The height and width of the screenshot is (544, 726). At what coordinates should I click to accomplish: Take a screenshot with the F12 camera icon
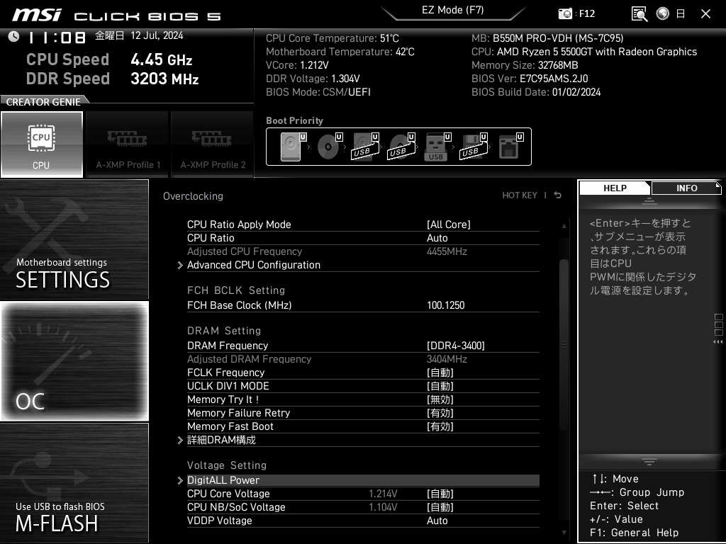coord(565,14)
